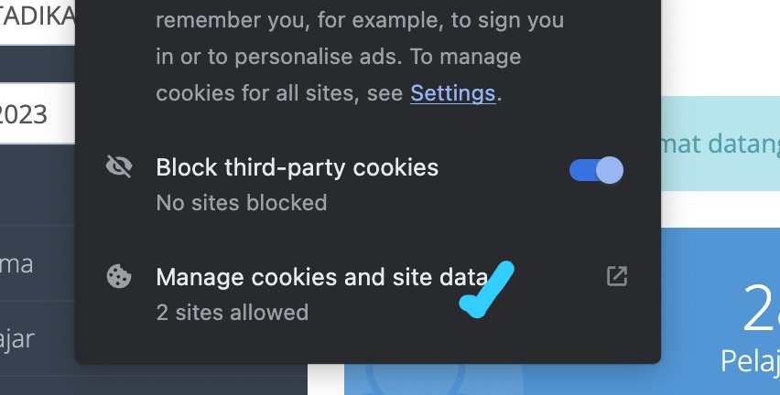The width and height of the screenshot is (780, 395).
Task: Click the large number on blue card
Action: (761, 310)
